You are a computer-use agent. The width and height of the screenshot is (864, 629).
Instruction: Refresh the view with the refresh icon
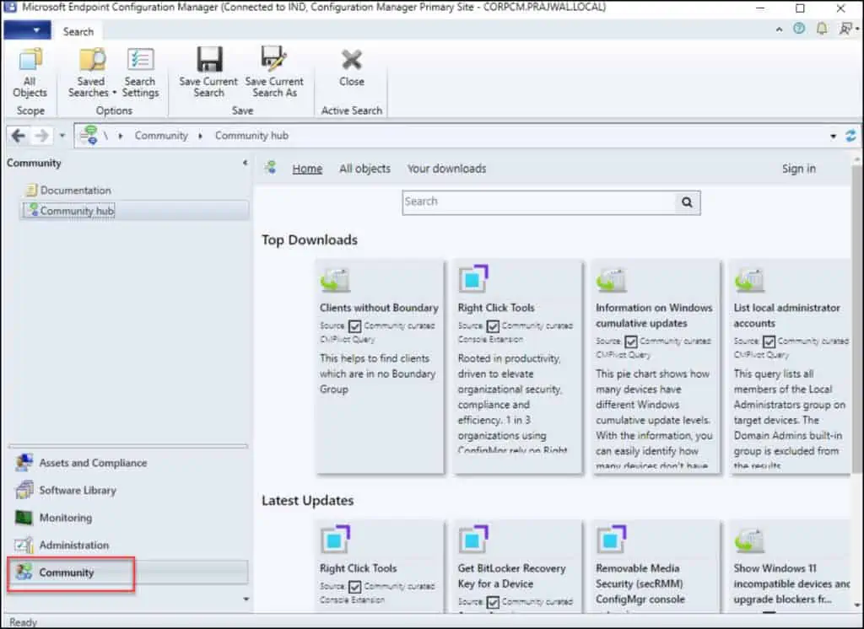coord(850,136)
